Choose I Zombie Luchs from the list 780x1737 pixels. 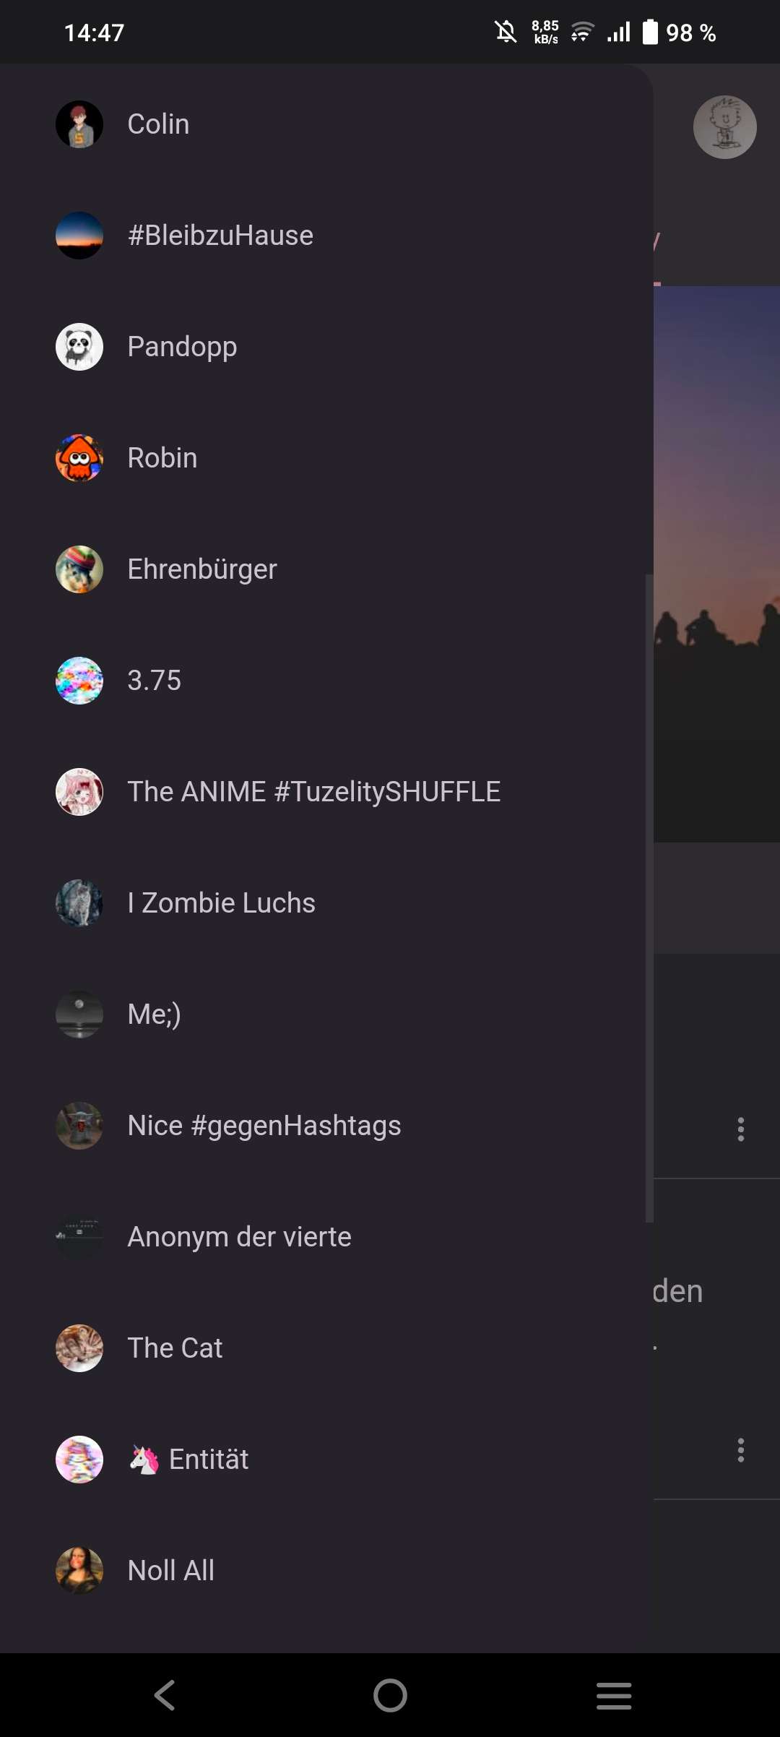click(326, 903)
